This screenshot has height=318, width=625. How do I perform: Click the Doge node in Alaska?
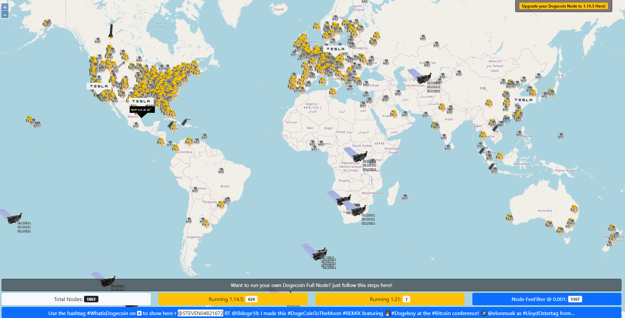pyautogui.click(x=47, y=24)
